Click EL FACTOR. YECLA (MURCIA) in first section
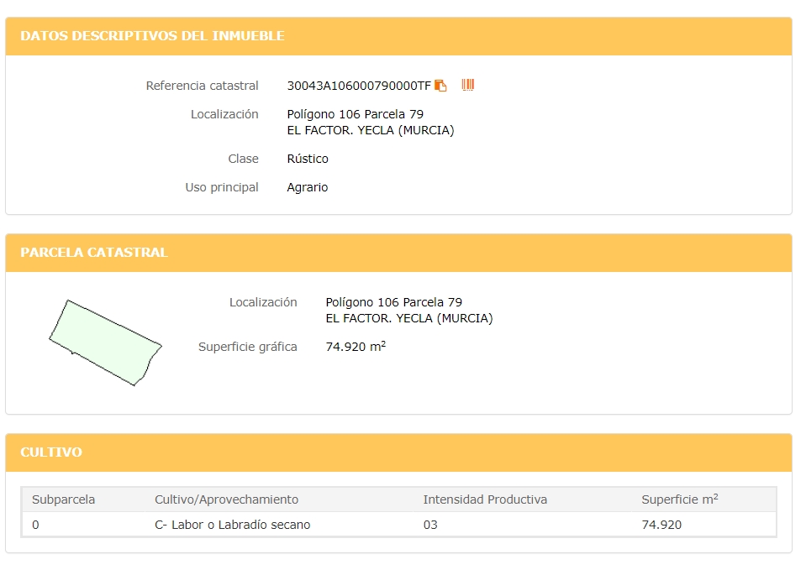806x570 pixels. [x=371, y=130]
